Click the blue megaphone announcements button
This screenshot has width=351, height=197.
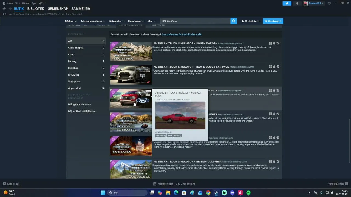click(287, 3)
